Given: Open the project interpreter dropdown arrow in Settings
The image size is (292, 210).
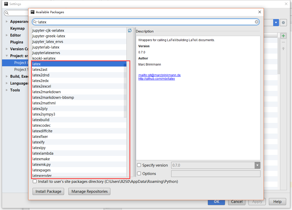Looking at the screenshot, I should [x=276, y=23].
